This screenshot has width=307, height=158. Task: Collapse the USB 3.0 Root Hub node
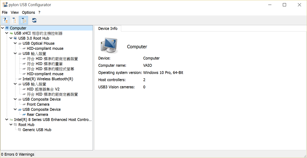pyautogui.click(x=11, y=38)
